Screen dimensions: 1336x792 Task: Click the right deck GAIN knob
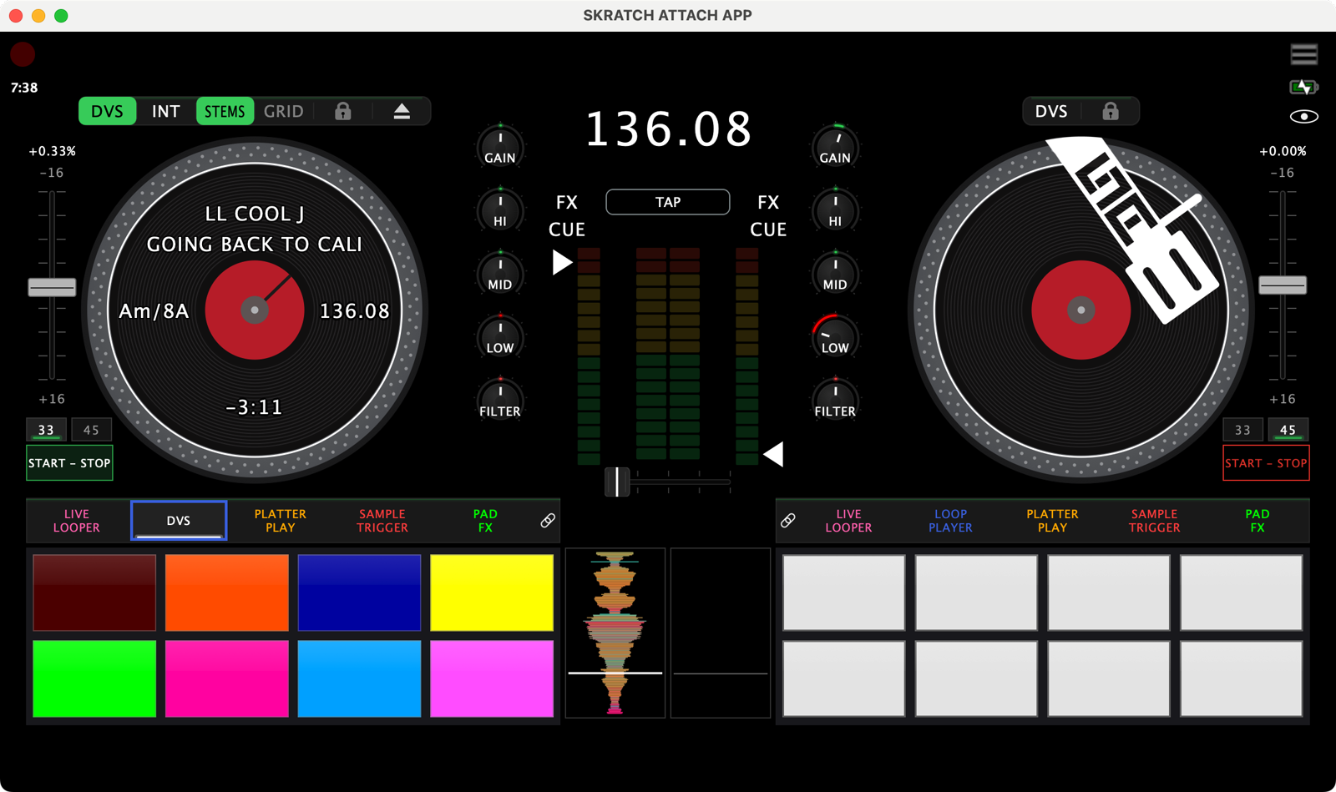pos(835,146)
